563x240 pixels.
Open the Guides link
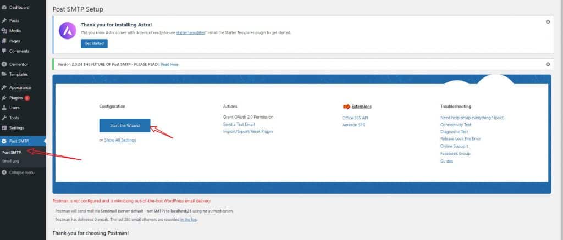pyautogui.click(x=446, y=161)
